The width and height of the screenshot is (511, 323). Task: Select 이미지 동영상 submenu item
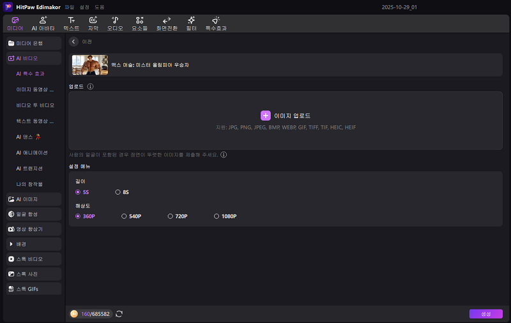pyautogui.click(x=35, y=89)
